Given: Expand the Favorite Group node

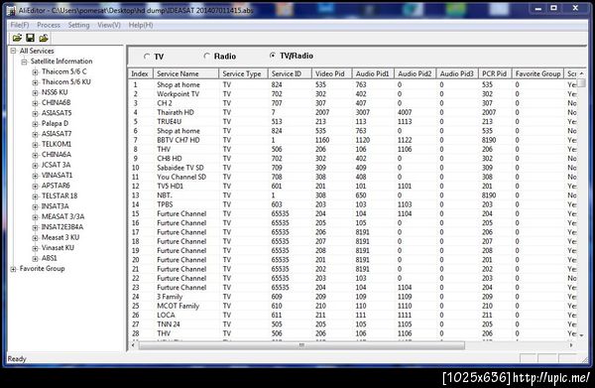Looking at the screenshot, I should click(13, 269).
